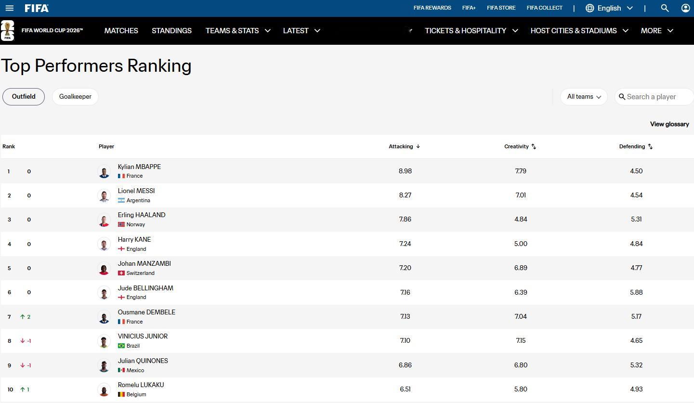Expand Host Cities & Stadiums menu
Screen dimensions: 694x403
(579, 31)
